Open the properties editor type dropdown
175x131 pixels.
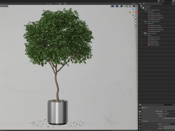[x=140, y=104]
